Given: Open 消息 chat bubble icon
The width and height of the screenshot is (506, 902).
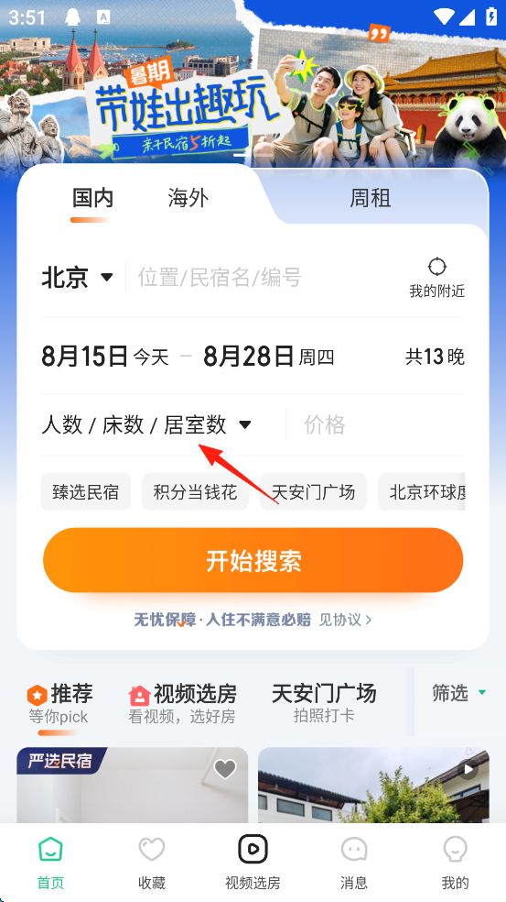Looking at the screenshot, I should pyautogui.click(x=354, y=849).
